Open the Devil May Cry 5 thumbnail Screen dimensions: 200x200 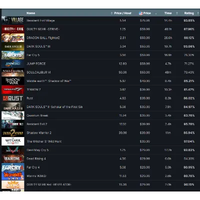coord(13,150)
